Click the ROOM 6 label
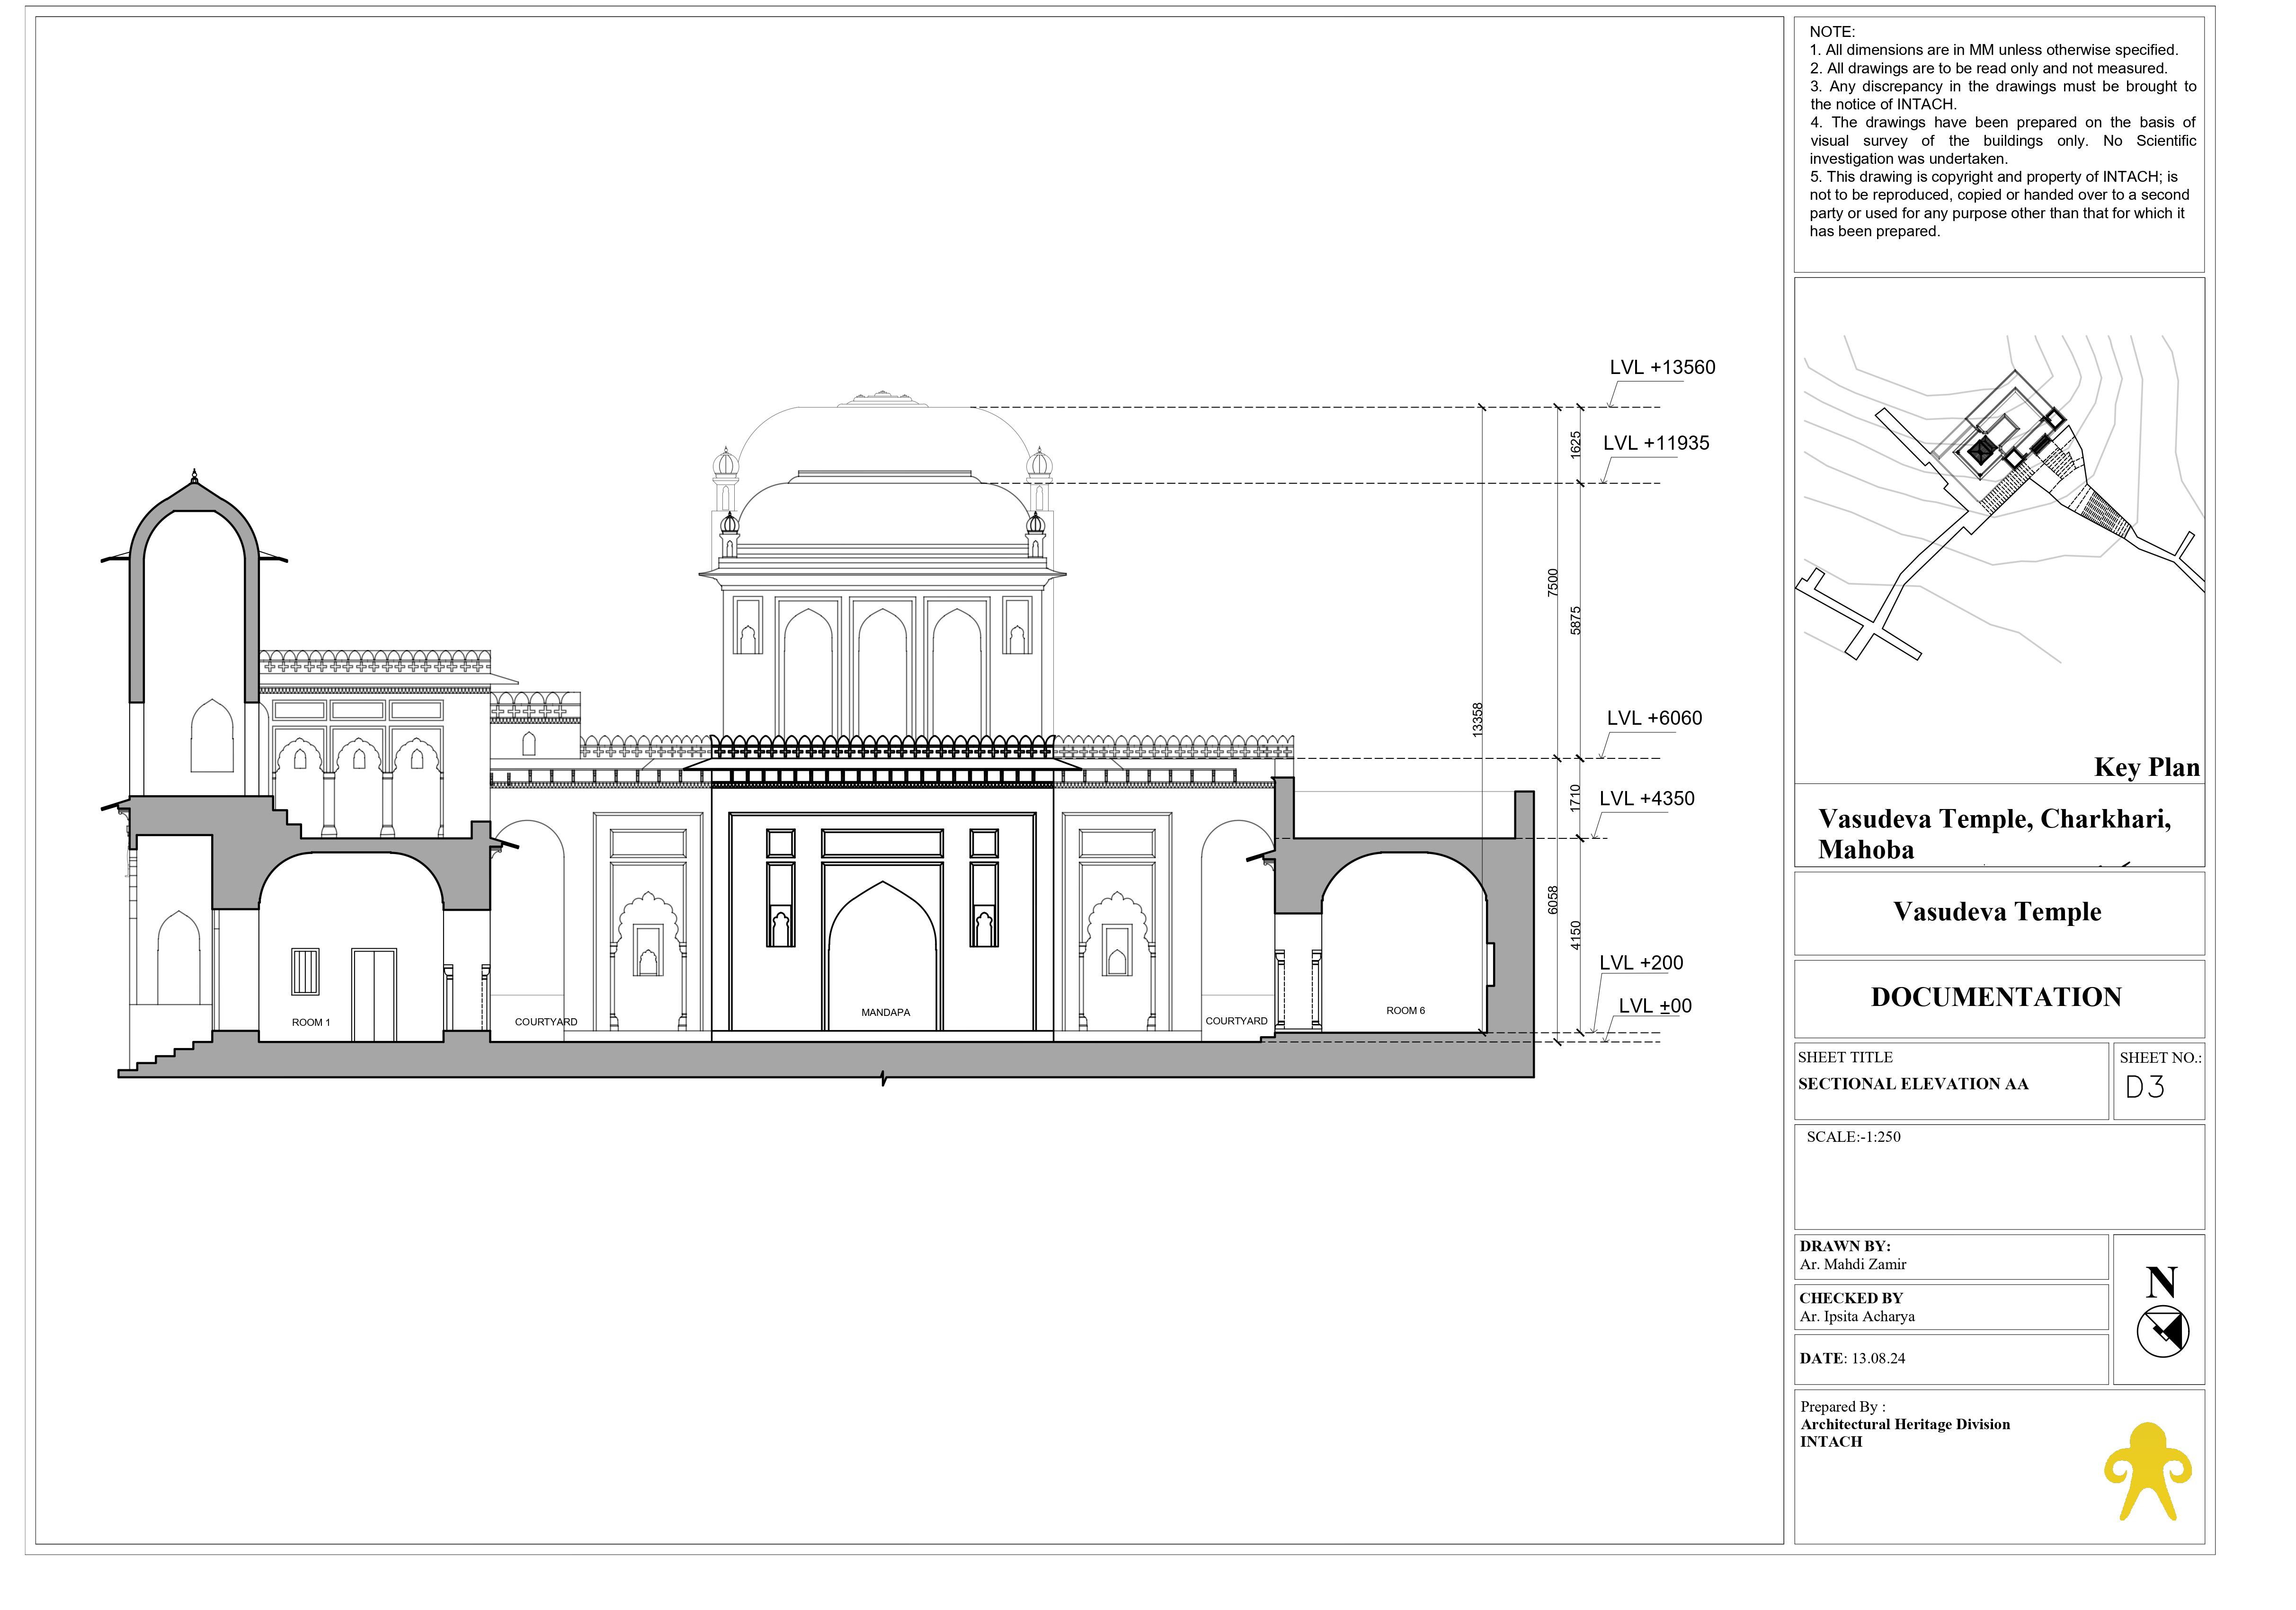 (x=1405, y=1010)
